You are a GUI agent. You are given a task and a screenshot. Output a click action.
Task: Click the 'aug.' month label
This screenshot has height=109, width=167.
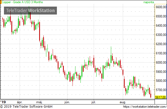point(123,102)
